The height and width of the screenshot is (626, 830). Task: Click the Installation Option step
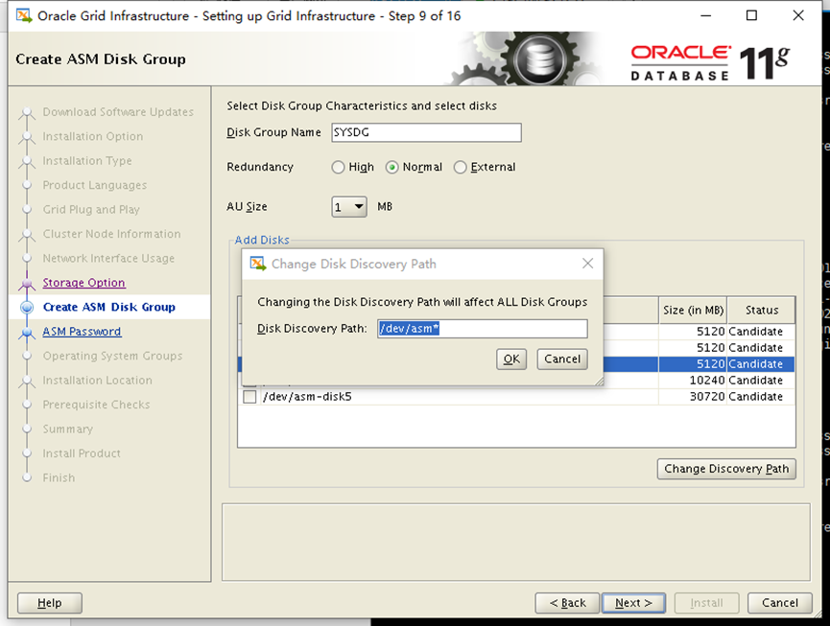pyautogui.click(x=93, y=136)
